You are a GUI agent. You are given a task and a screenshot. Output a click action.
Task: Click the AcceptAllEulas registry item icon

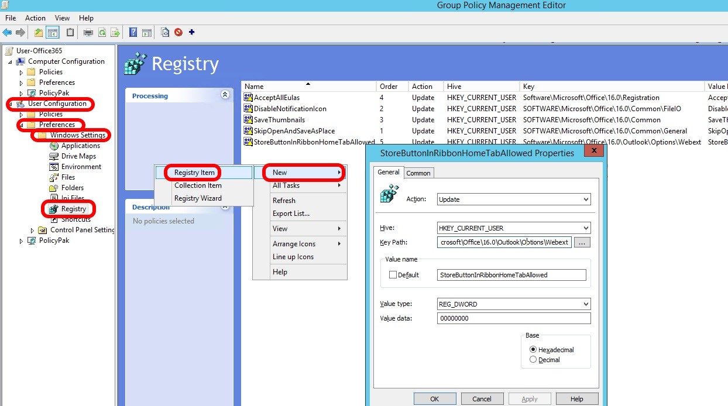(x=248, y=98)
